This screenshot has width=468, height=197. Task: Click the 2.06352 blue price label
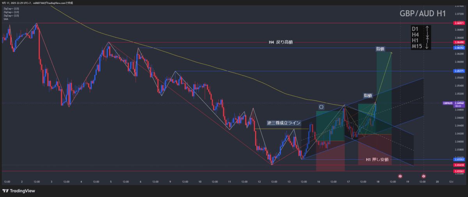pos(459,47)
